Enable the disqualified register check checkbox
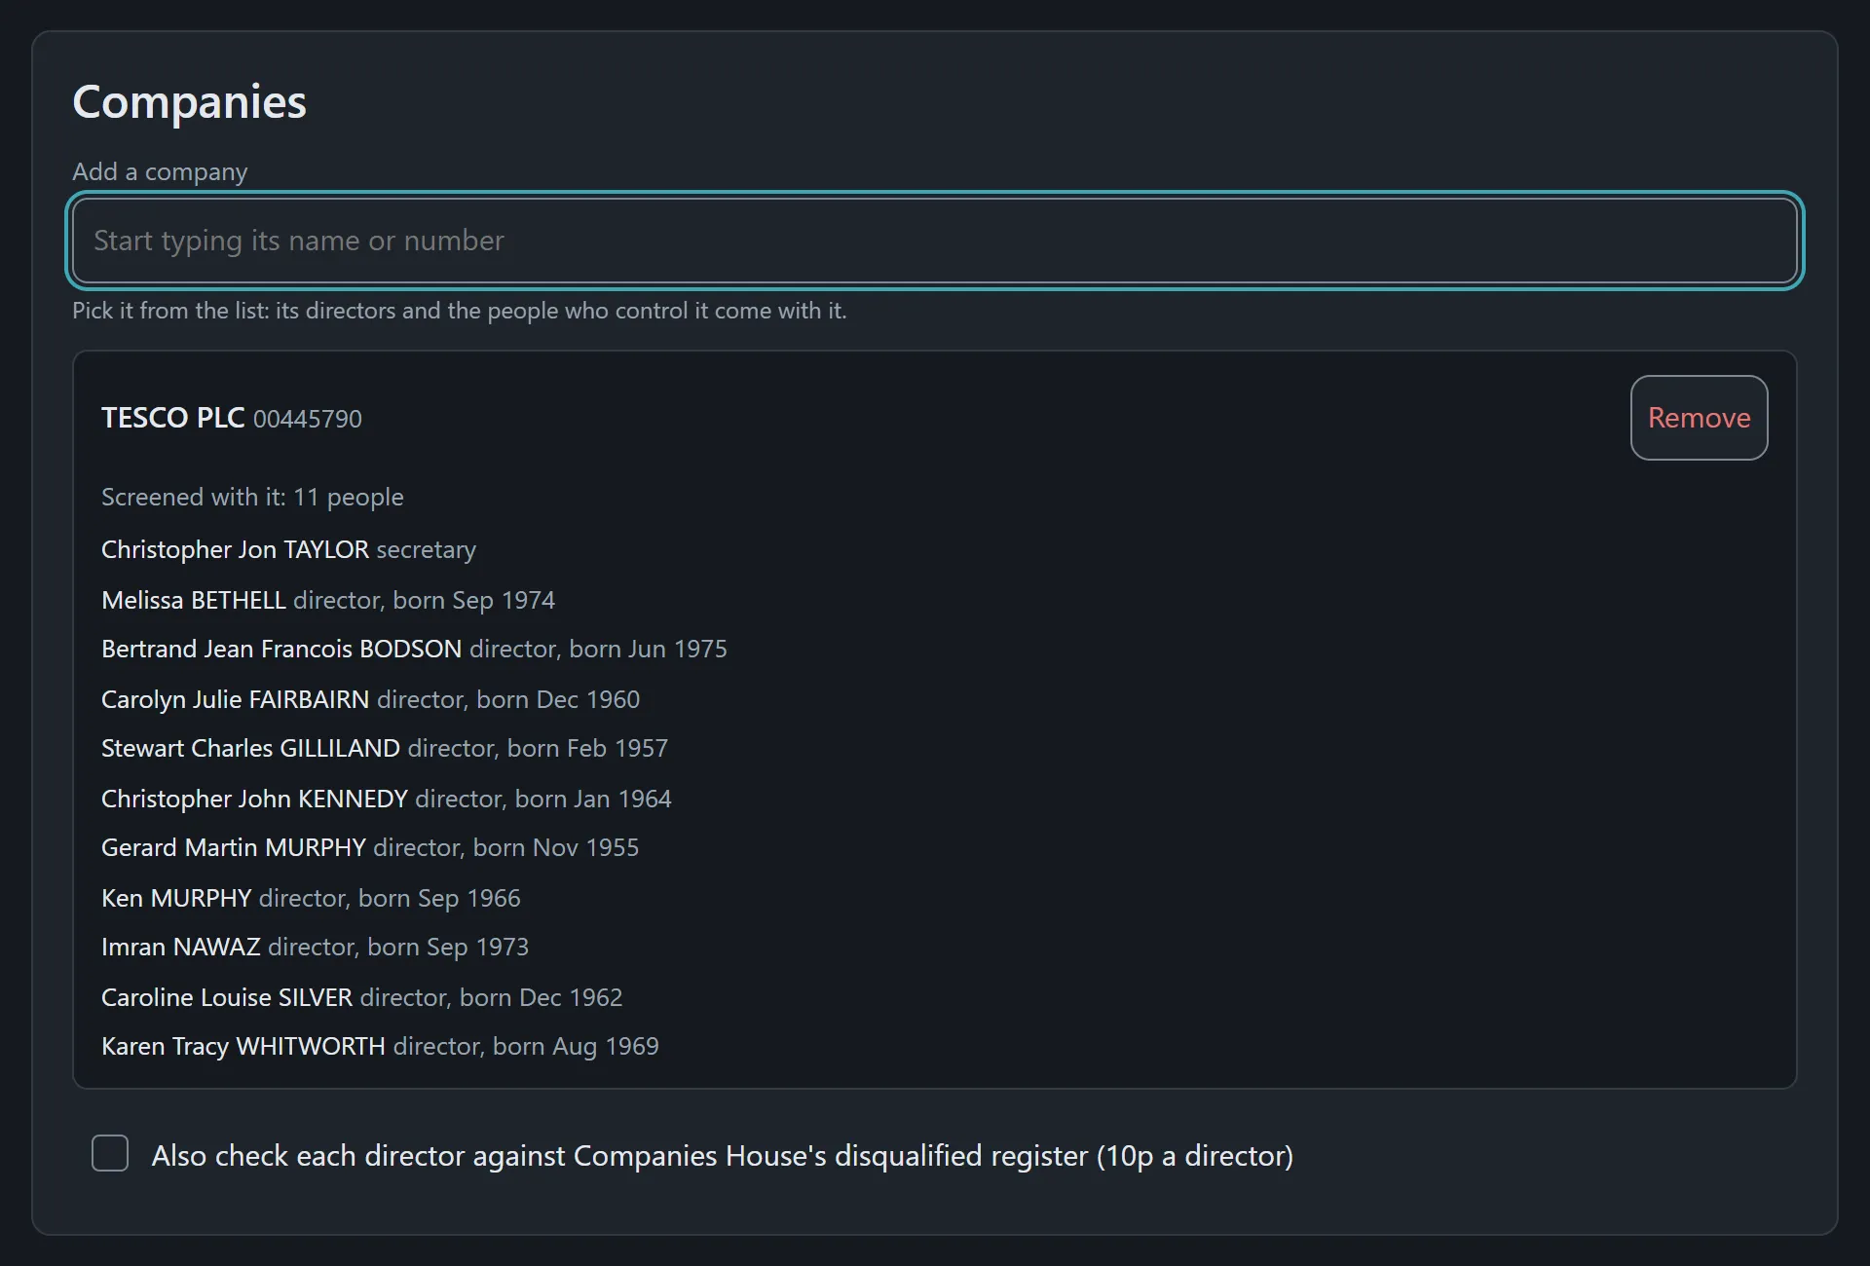This screenshot has height=1266, width=1870. click(110, 1153)
